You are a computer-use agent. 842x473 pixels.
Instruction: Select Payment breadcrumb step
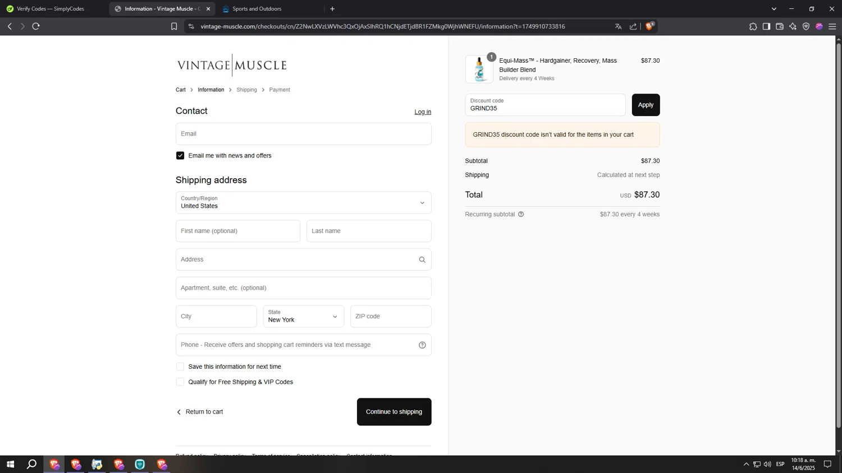pyautogui.click(x=280, y=90)
